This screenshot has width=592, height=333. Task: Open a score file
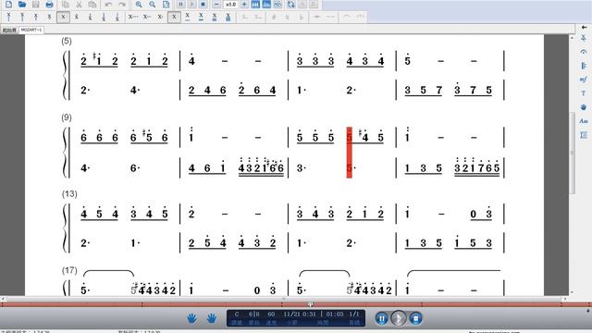click(22, 5)
